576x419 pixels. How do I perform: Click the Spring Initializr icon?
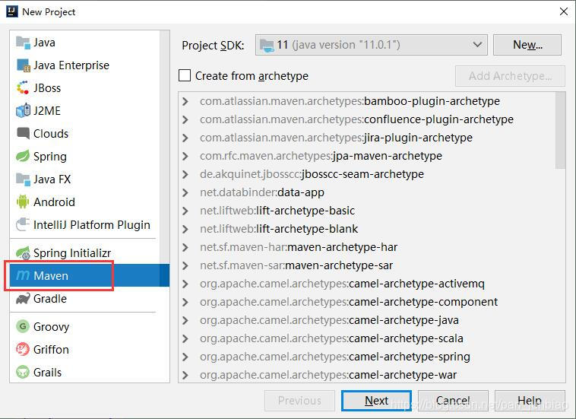pos(23,253)
